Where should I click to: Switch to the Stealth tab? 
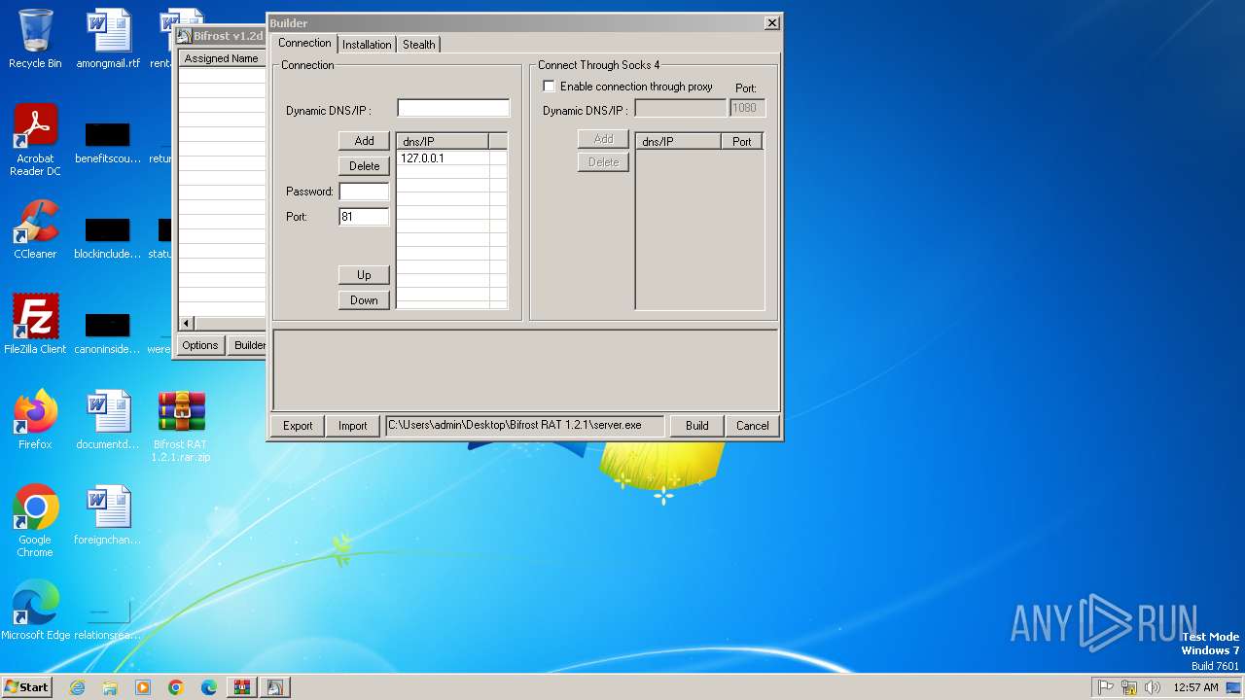click(419, 44)
